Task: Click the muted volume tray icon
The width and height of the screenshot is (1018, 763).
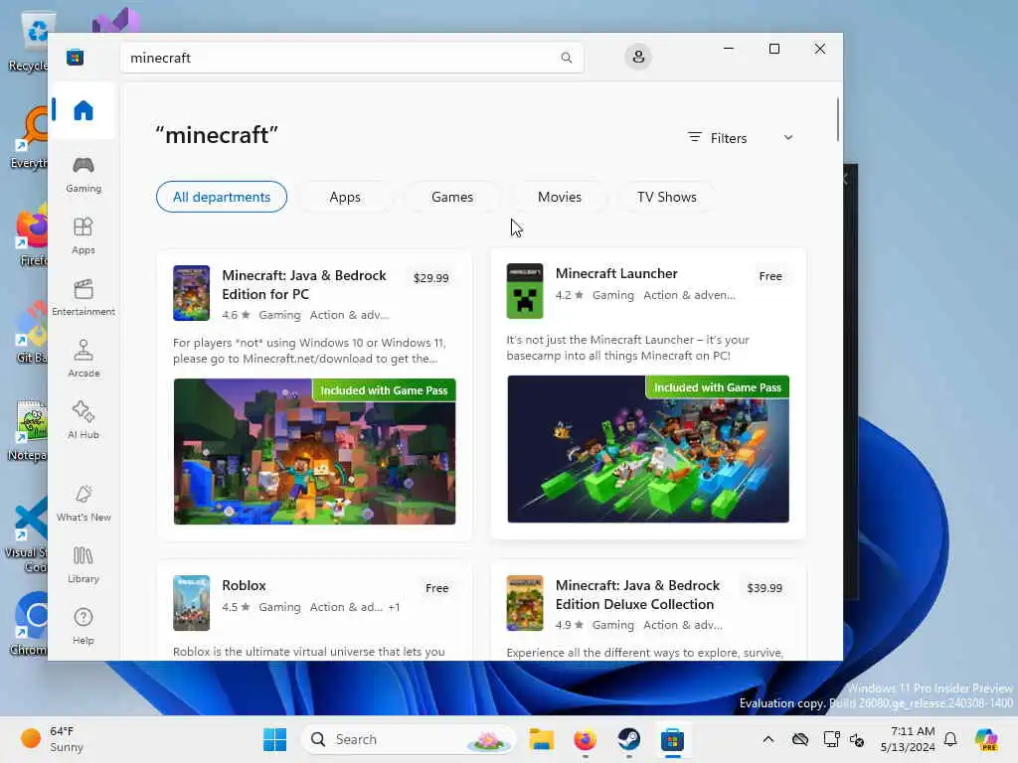Action: [x=857, y=739]
